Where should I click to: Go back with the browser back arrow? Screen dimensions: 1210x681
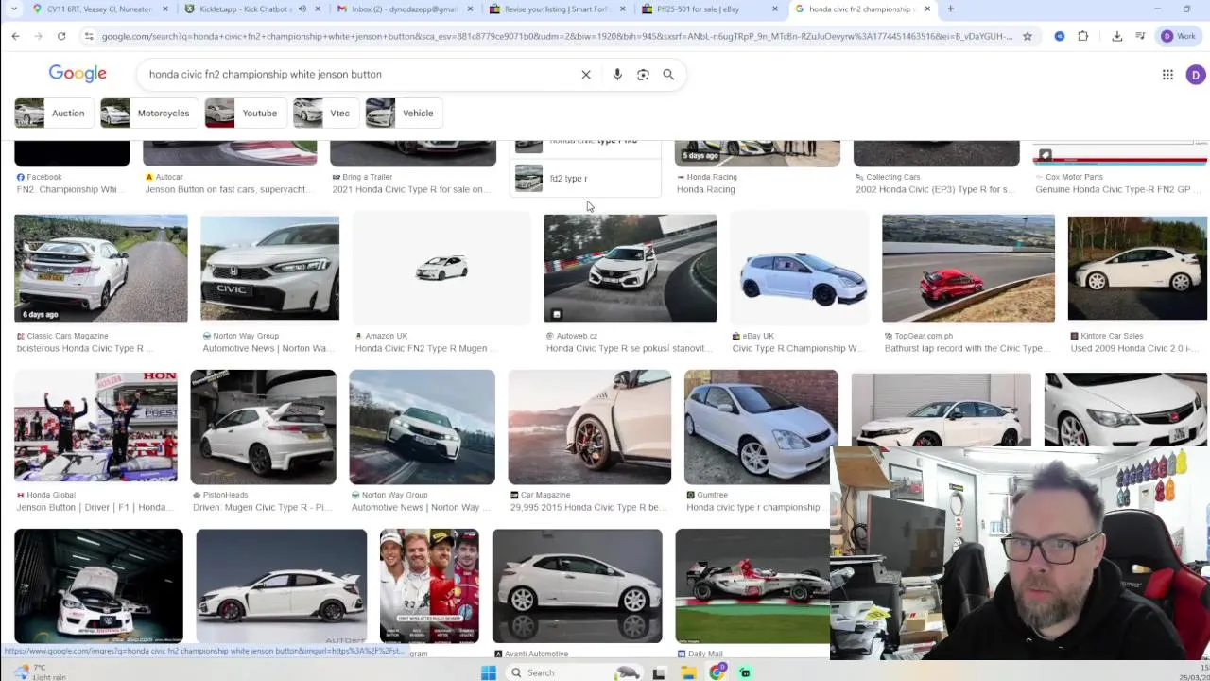[x=15, y=36]
